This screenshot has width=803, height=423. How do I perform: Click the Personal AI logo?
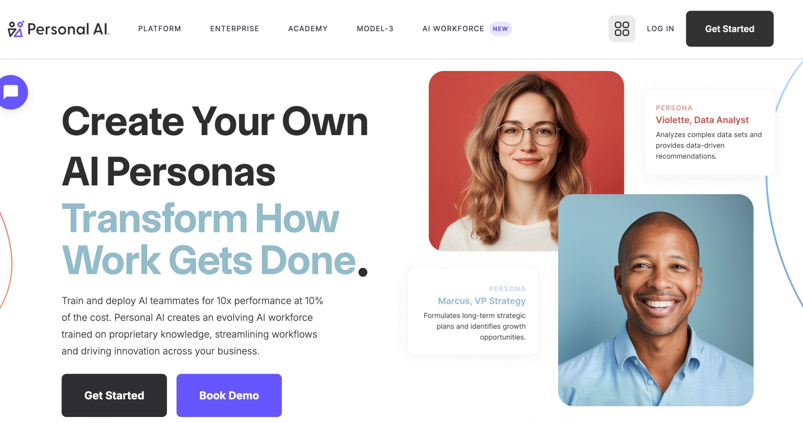tap(59, 29)
